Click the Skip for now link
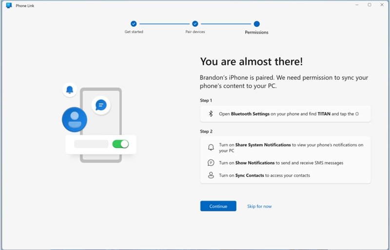The height and width of the screenshot is (250, 390). (x=259, y=206)
